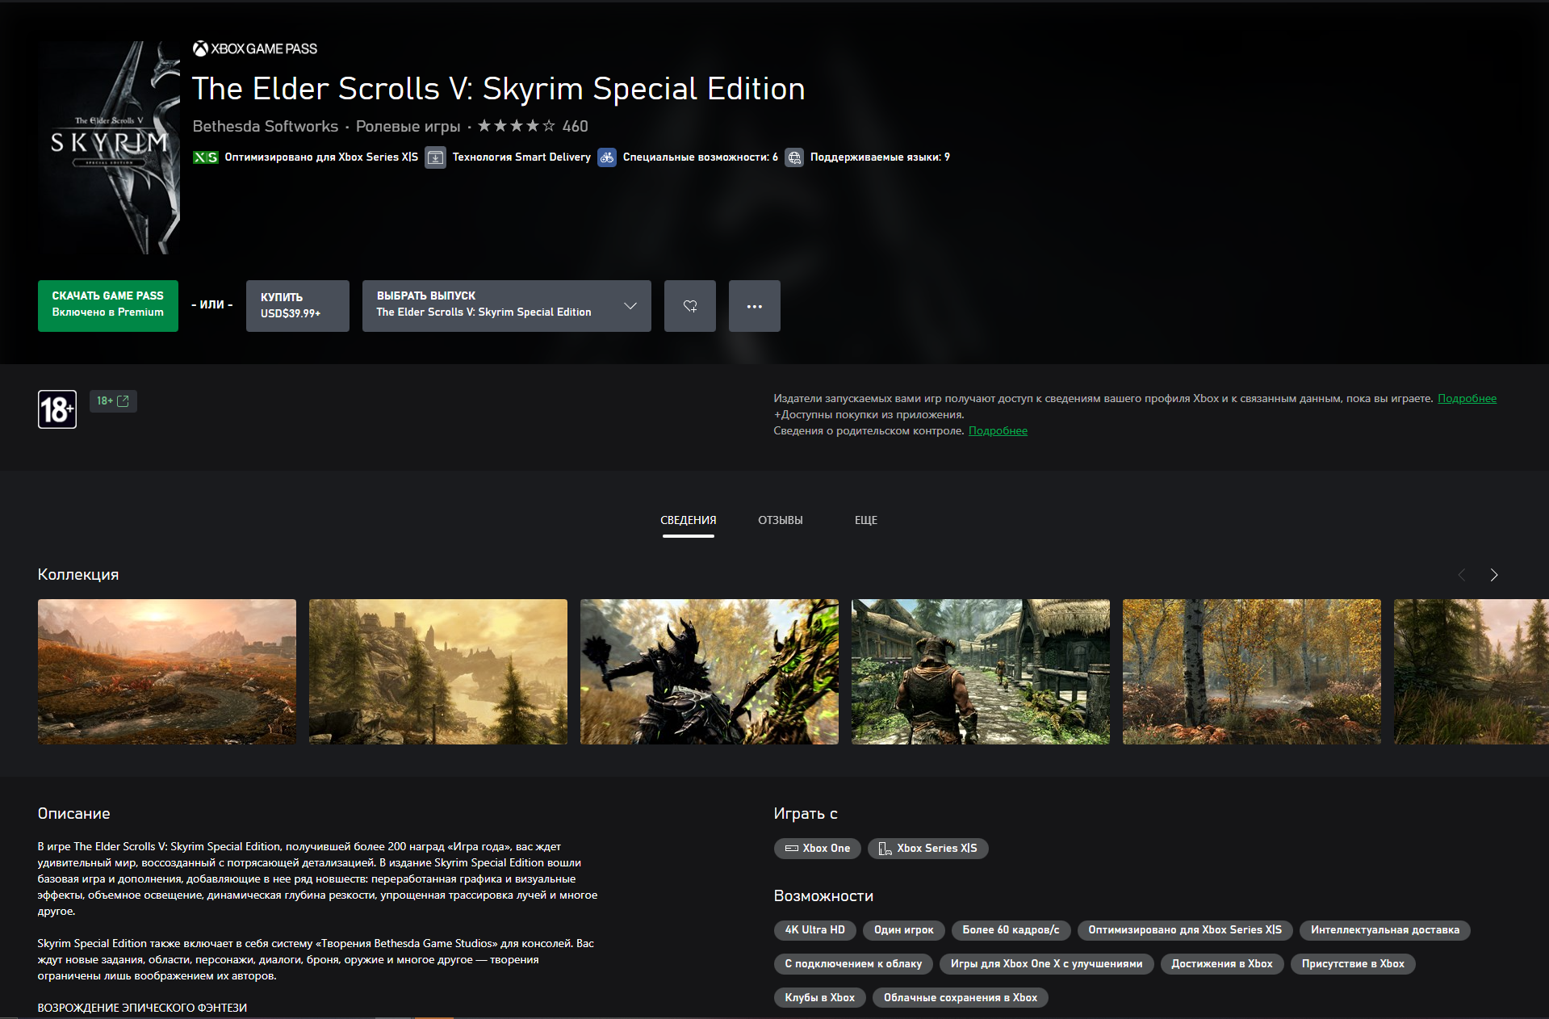Show next screenshots with right arrow
This screenshot has width=1549, height=1019.
click(1494, 575)
